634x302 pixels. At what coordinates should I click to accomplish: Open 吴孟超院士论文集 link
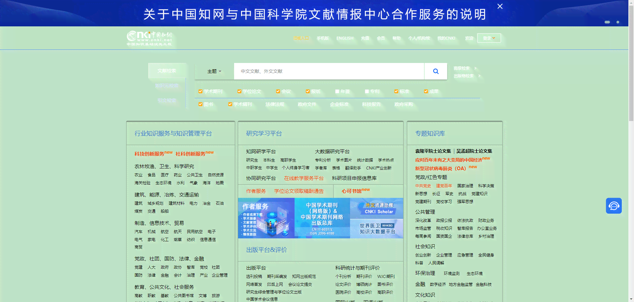tap(474, 151)
